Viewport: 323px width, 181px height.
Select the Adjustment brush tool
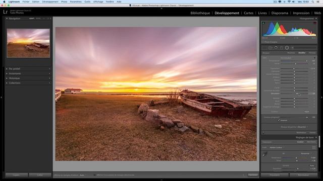coord(304,48)
